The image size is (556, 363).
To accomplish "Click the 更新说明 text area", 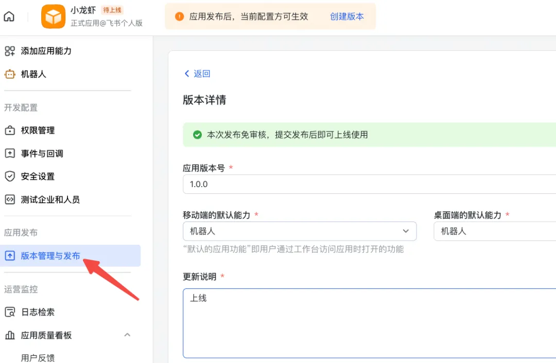I will pos(369,323).
